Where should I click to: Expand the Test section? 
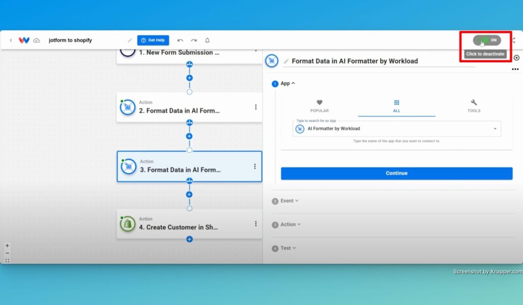pyautogui.click(x=288, y=248)
